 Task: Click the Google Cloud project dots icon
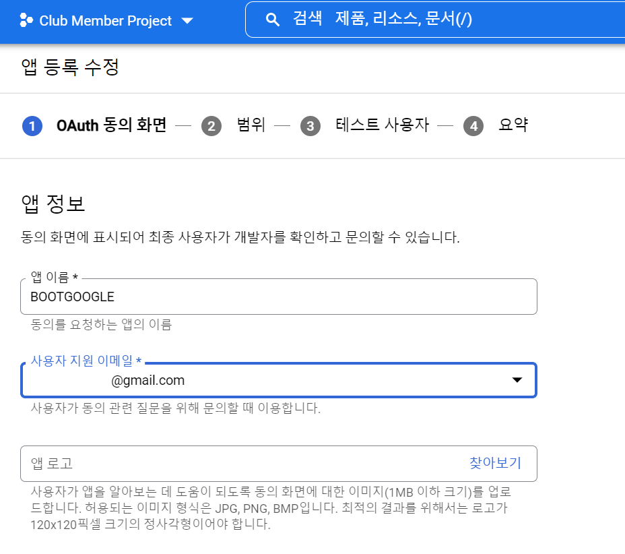tap(26, 20)
